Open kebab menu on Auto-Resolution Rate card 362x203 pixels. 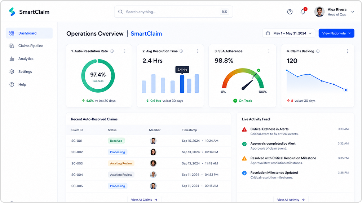click(125, 51)
